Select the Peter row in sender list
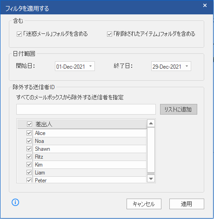This screenshot has width=214, height=219. pos(90,180)
